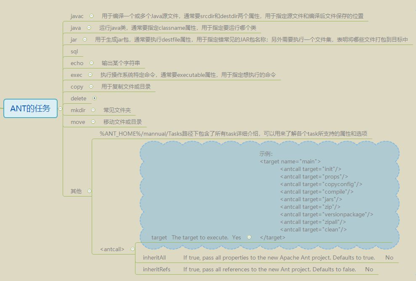Click the antcall target="zipall" line
The width and height of the screenshot is (416, 281).
coord(313,222)
